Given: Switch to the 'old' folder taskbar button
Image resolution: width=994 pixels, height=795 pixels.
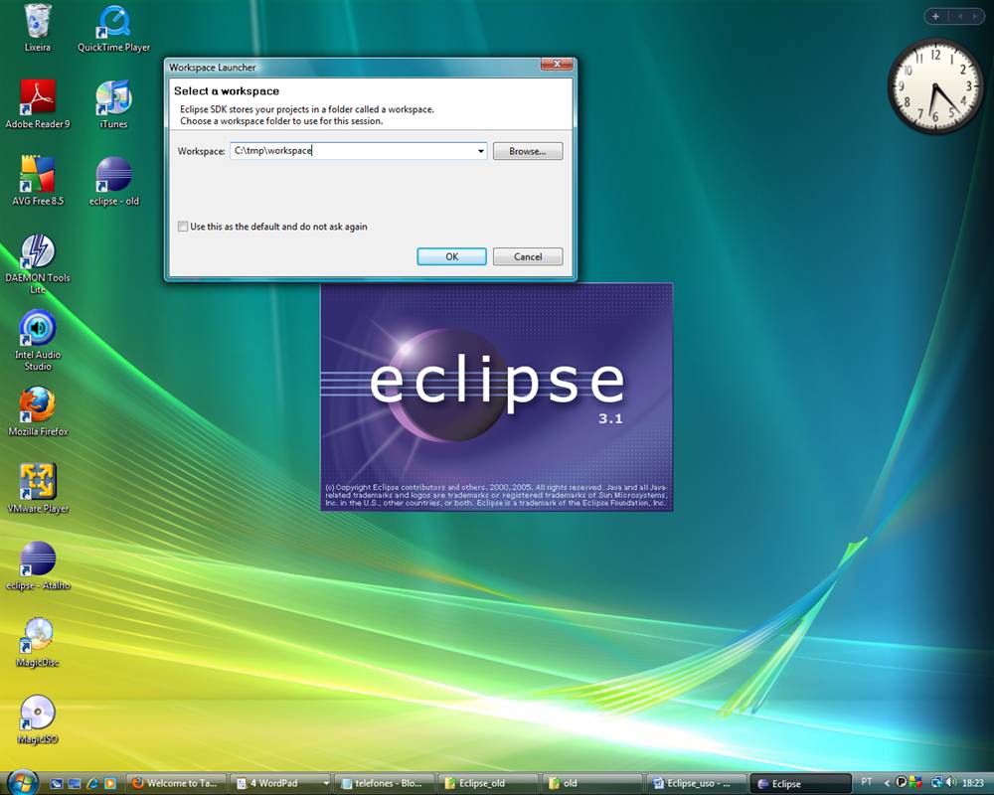Looking at the screenshot, I should [592, 784].
